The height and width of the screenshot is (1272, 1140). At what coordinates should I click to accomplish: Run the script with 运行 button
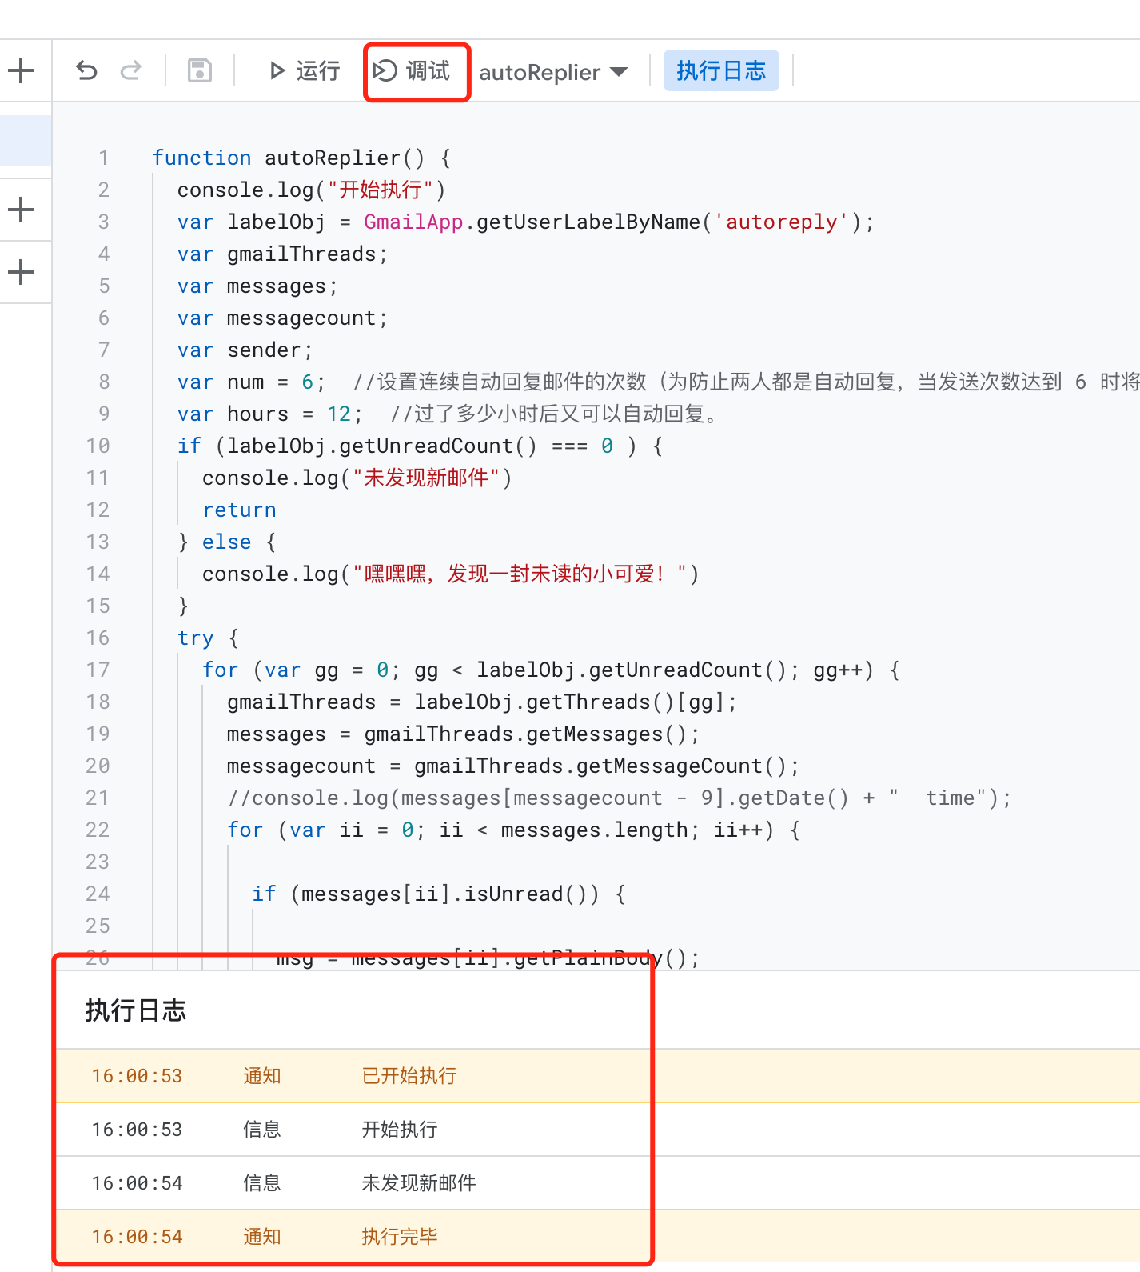(305, 71)
